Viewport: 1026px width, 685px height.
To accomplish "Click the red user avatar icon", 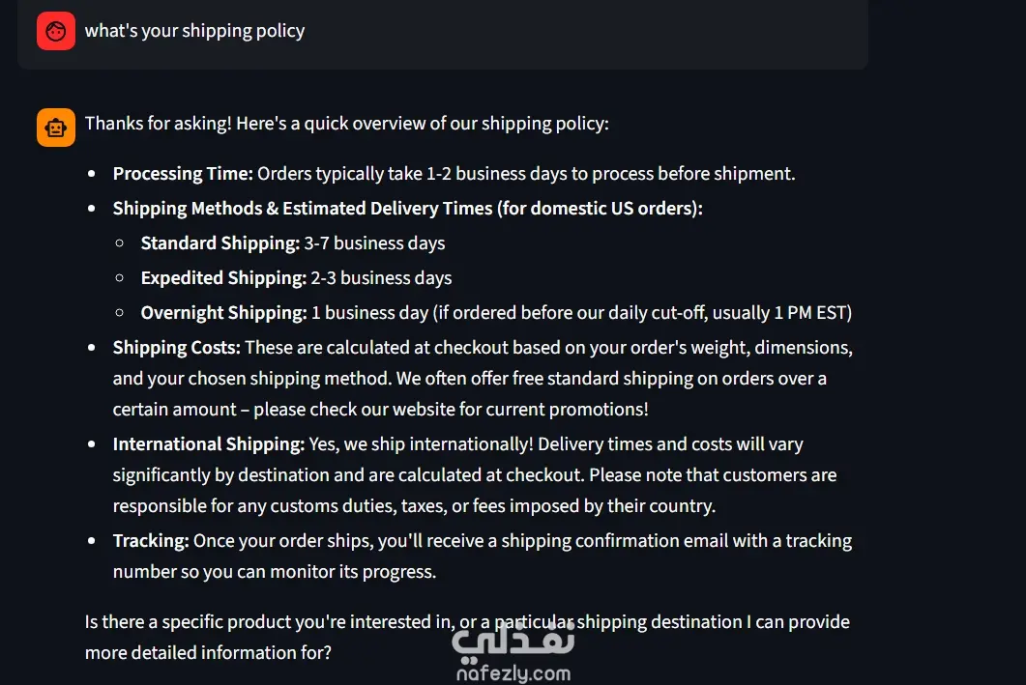I will coord(56,31).
